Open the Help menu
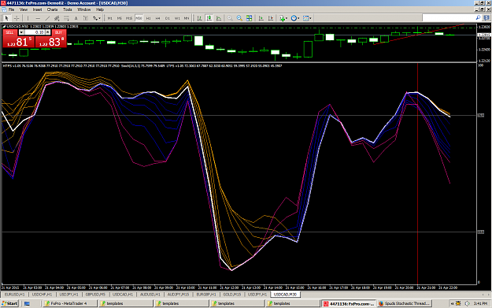The image size is (492, 308). pyautogui.click(x=100, y=9)
